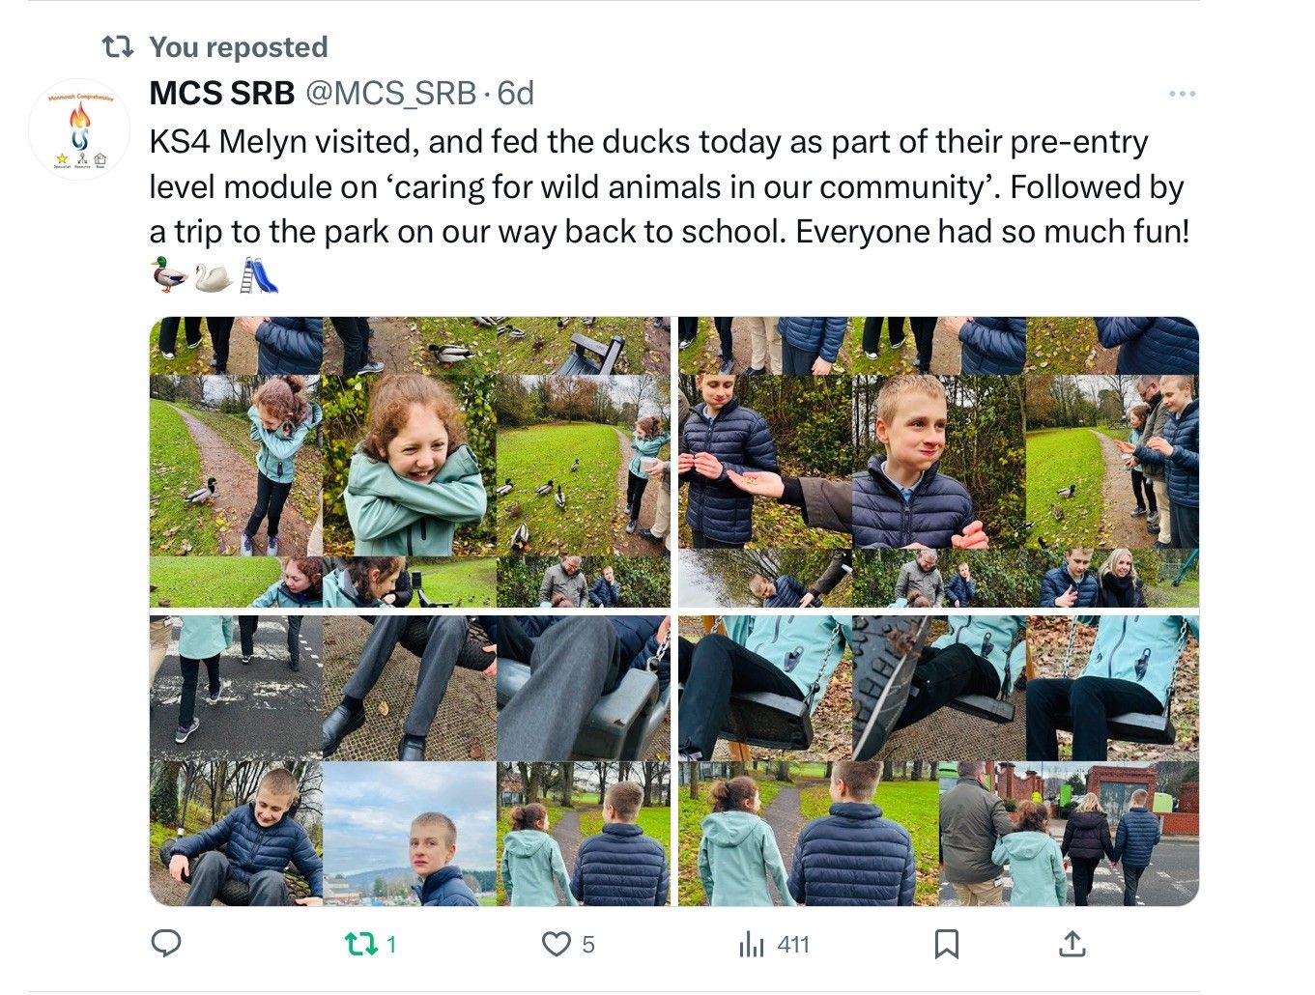The height and width of the screenshot is (995, 1315).
Task: Click the 'You reposted' label
Action: coord(239,46)
